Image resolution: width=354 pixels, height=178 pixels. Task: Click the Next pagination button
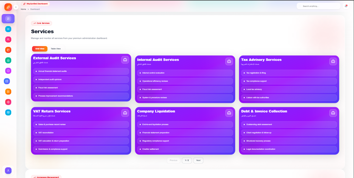click(198, 160)
